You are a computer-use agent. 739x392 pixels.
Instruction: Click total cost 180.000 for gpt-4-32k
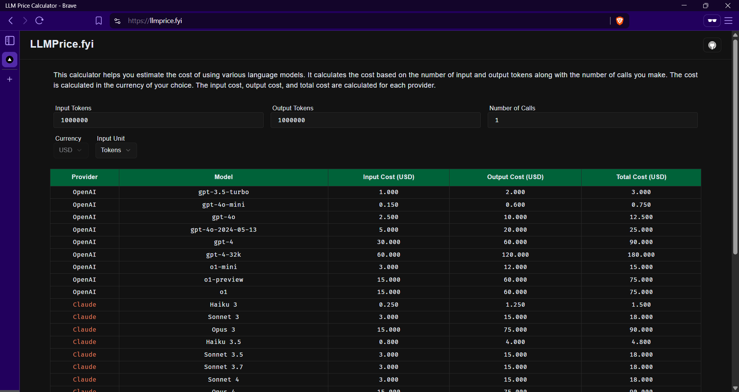641,255
